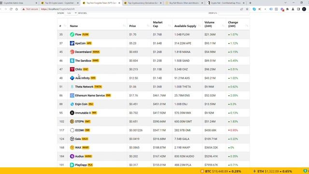The width and height of the screenshot is (309, 174).
Task: Click the CHZ ticker badge
Action: click(x=85, y=69)
